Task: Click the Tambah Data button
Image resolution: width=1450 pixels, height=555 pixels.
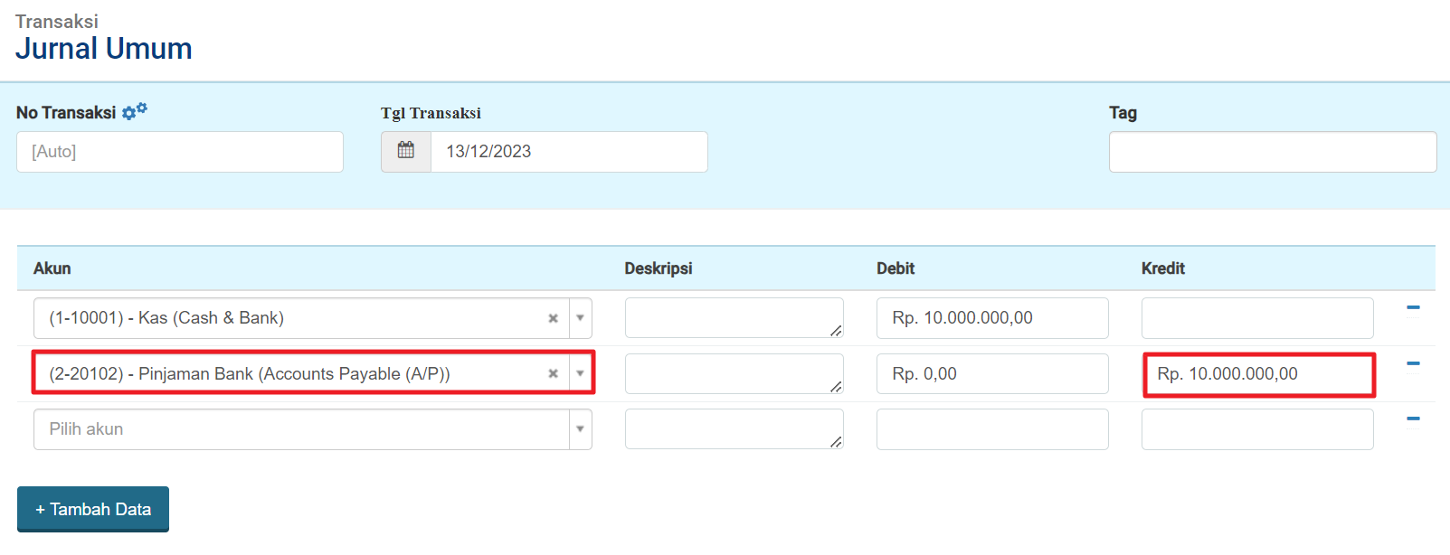Action: click(x=93, y=509)
